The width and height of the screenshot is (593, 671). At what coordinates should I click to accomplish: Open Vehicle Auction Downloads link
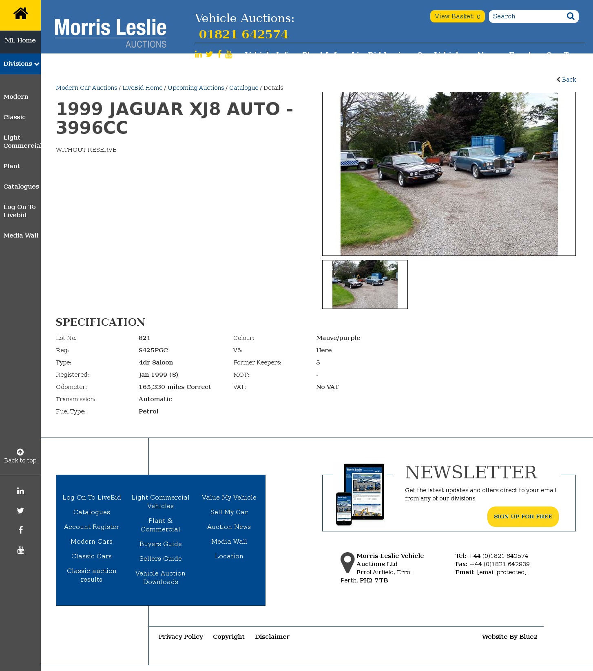tap(161, 578)
